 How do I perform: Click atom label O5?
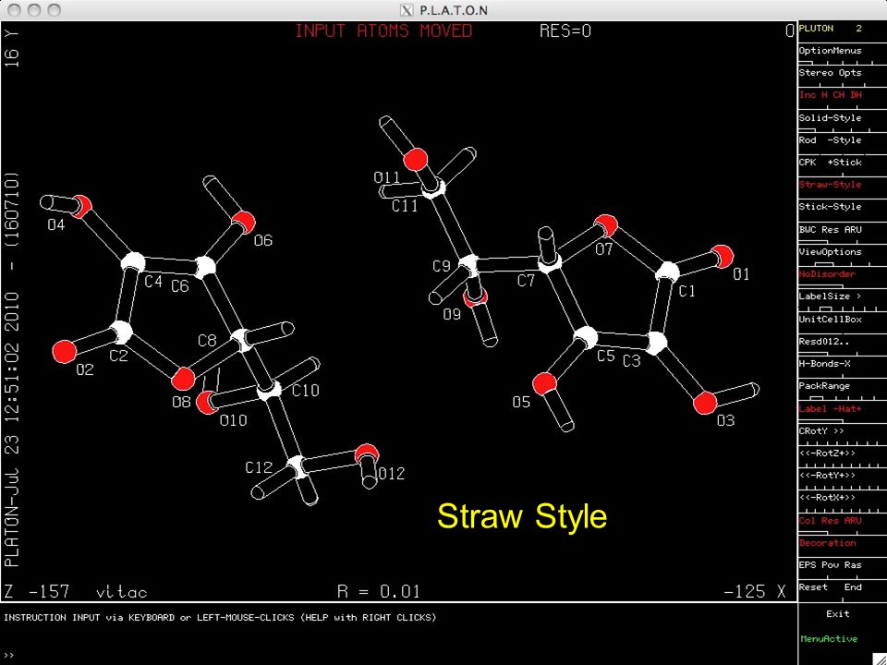[521, 402]
